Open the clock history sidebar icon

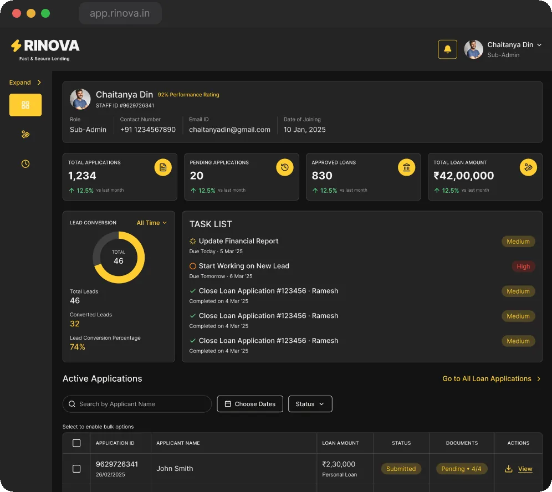[x=25, y=163]
